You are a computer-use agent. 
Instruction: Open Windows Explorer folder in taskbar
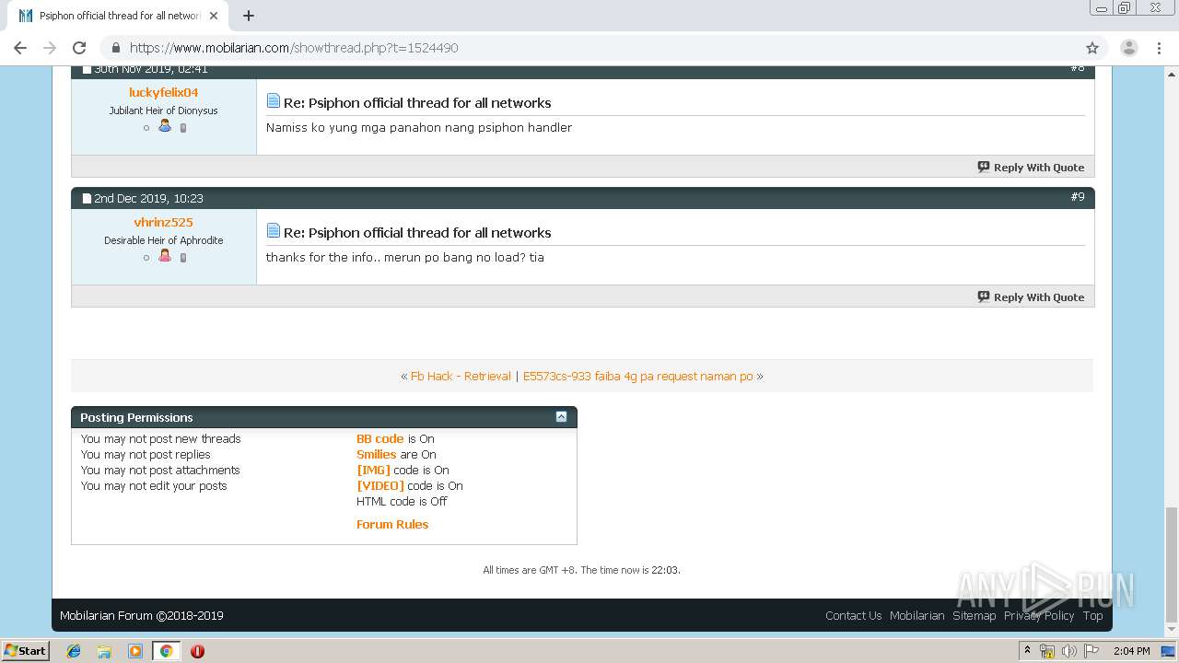click(x=104, y=651)
